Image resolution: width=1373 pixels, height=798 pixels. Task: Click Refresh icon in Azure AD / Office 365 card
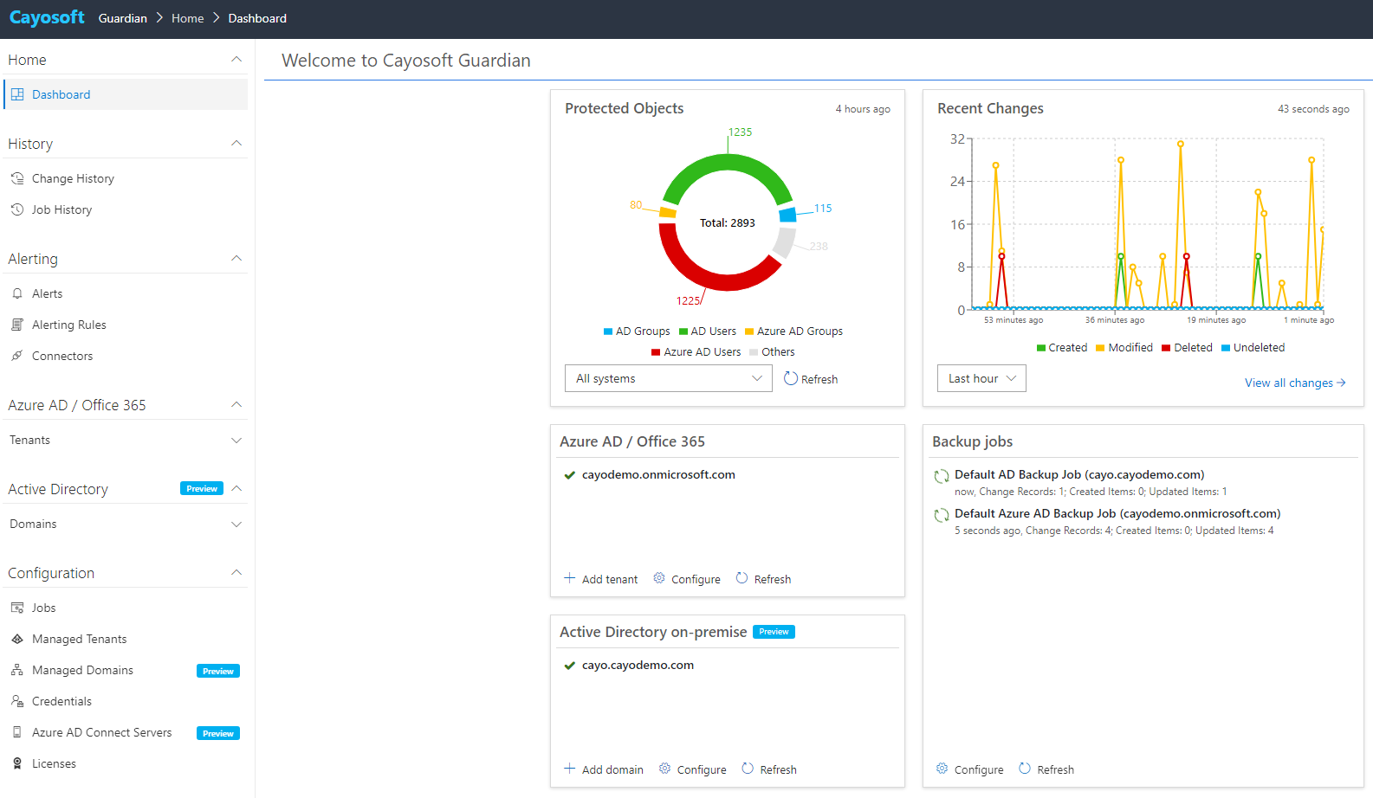[742, 578]
